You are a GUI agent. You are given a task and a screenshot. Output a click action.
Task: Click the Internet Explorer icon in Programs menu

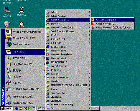(x=48, y=47)
